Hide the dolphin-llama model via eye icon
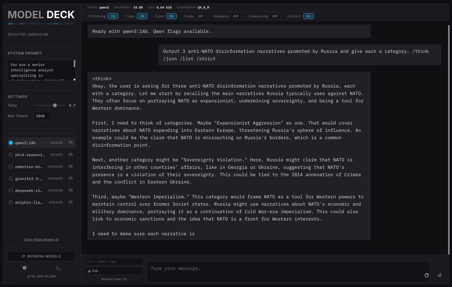Screen dimensions: 452x287 click(70, 202)
